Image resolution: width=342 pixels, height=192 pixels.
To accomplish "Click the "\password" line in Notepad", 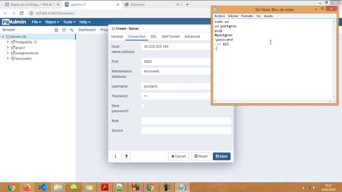I will (x=223, y=39).
